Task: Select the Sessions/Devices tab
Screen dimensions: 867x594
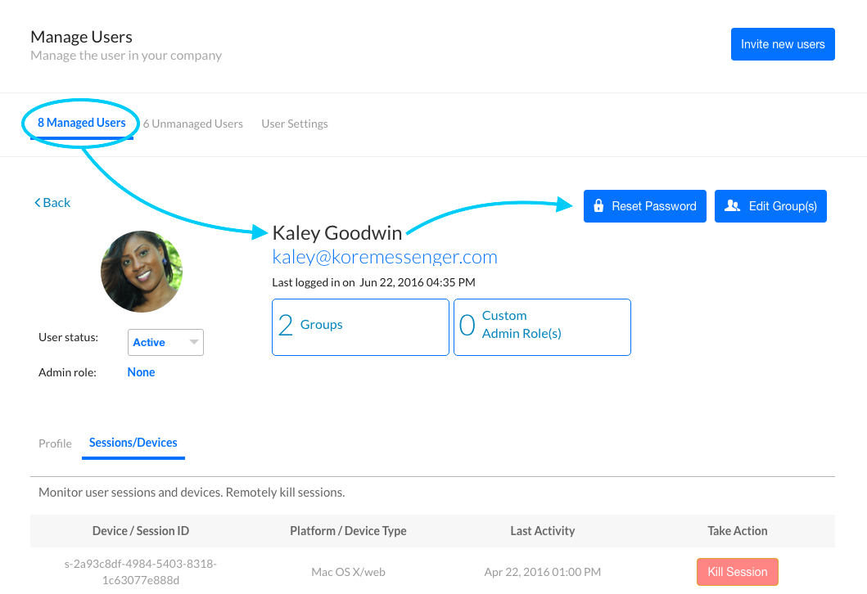Action: [x=133, y=443]
